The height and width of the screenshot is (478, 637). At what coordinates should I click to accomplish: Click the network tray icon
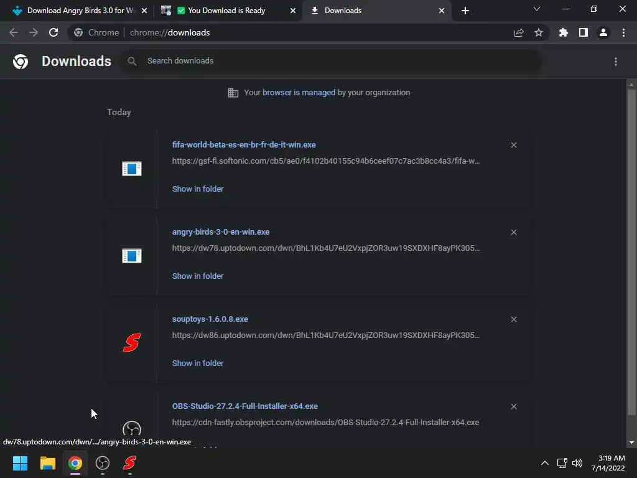562,463
